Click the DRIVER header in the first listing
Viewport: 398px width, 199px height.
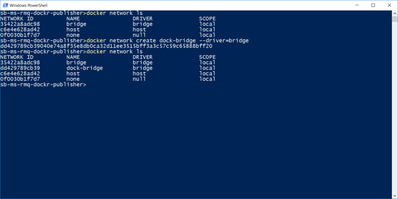click(x=143, y=18)
